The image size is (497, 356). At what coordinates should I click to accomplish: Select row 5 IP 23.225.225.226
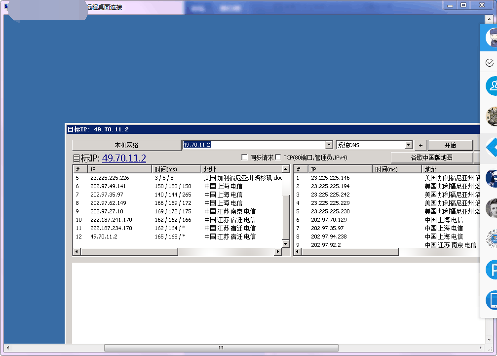coord(110,178)
